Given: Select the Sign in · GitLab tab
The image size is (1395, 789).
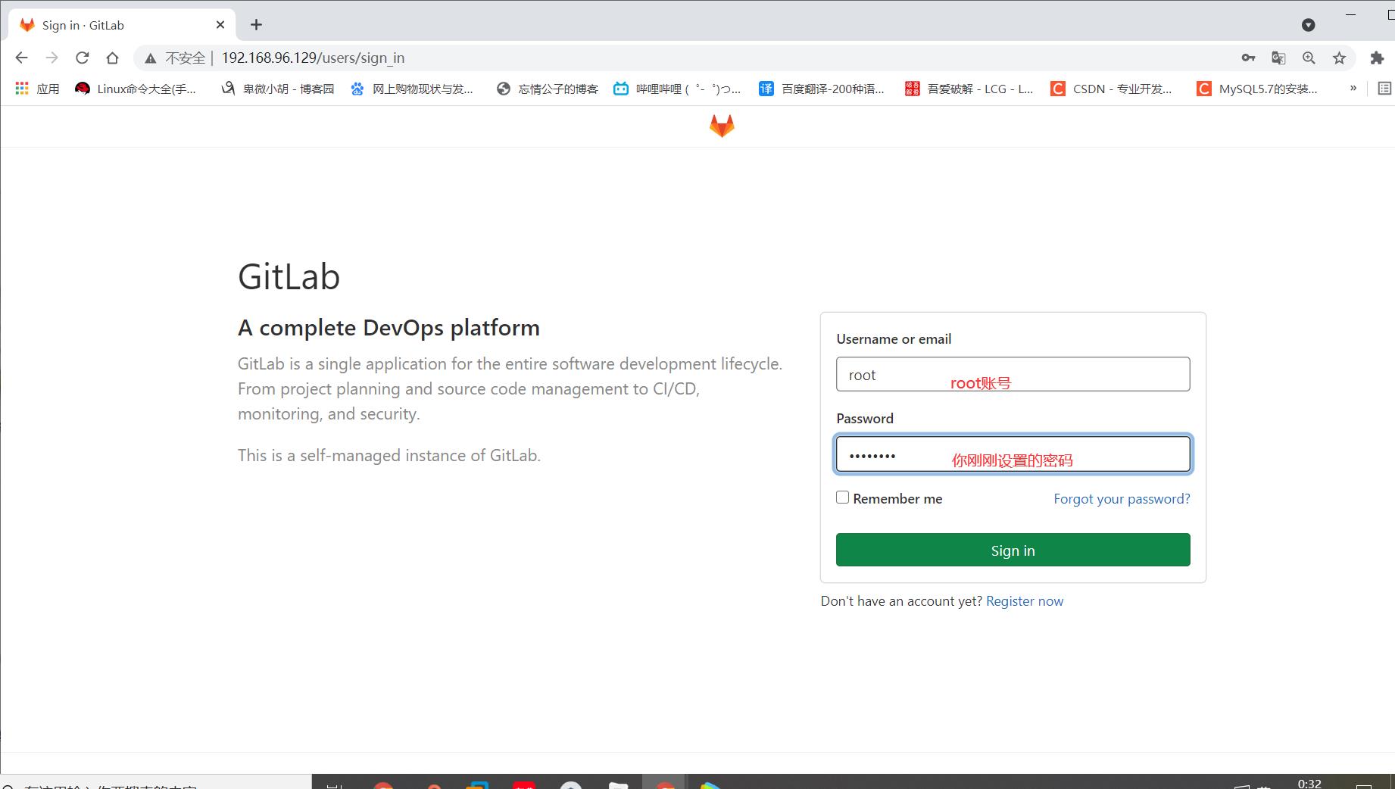Looking at the screenshot, I should pos(121,25).
